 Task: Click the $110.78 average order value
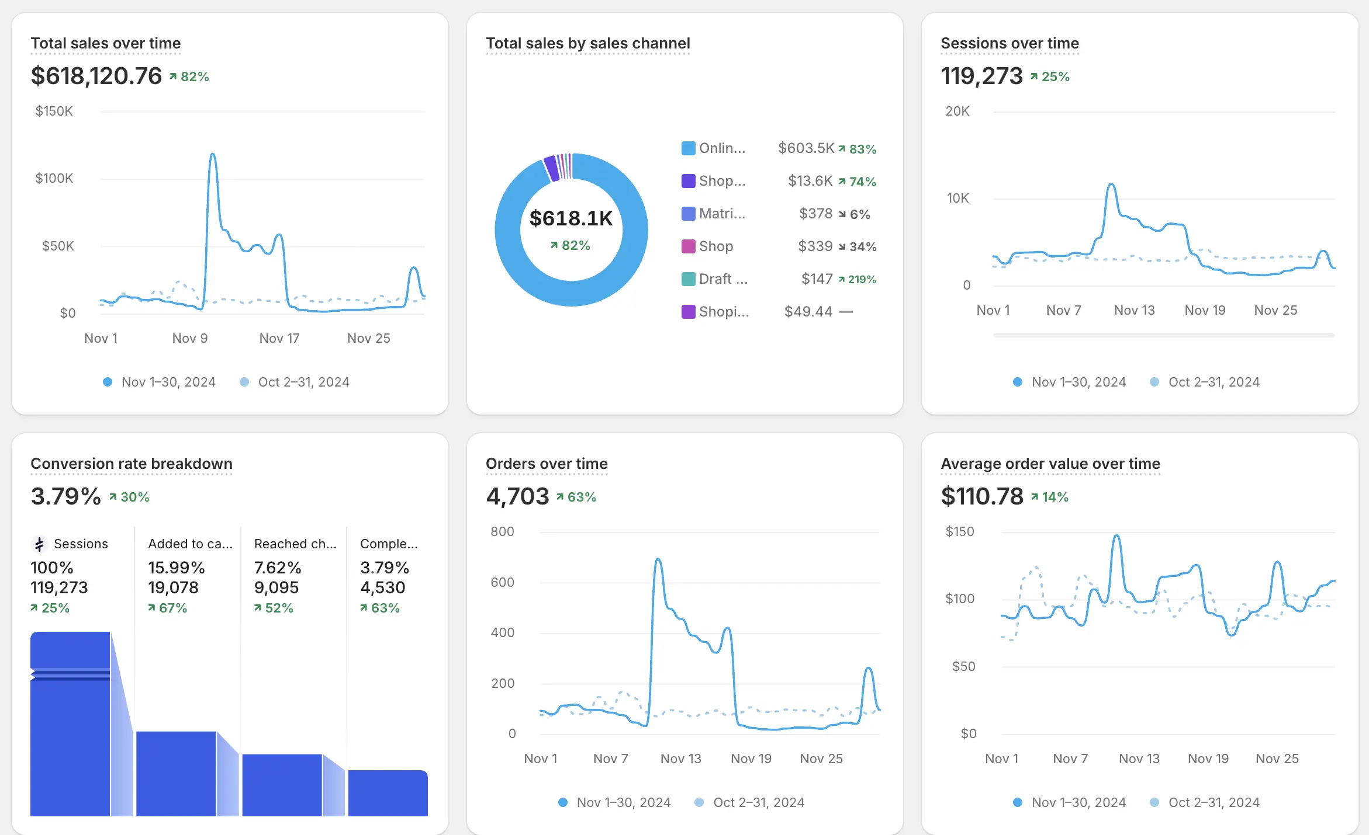(x=982, y=496)
